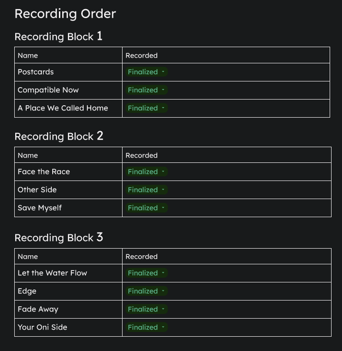This screenshot has height=351, width=342.
Task: Click the Recorded header in Block 2
Action: tap(142, 155)
